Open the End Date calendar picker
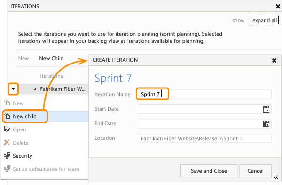Screen dimensions: 282x185 point(266,124)
